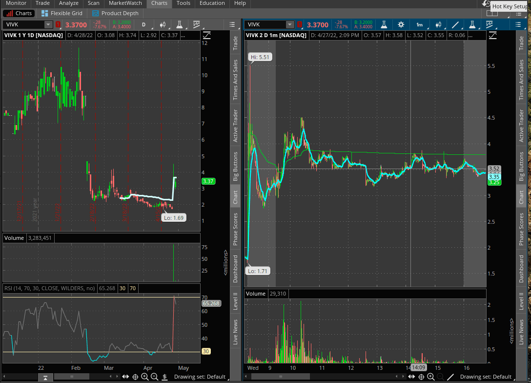
Task: Zoom in on the left chart
Action: [145, 377]
